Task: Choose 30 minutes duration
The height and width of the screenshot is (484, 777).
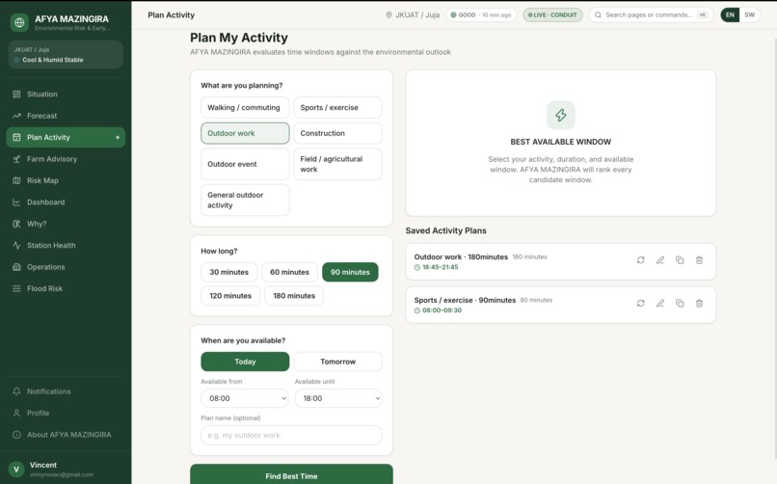Action: (228, 272)
